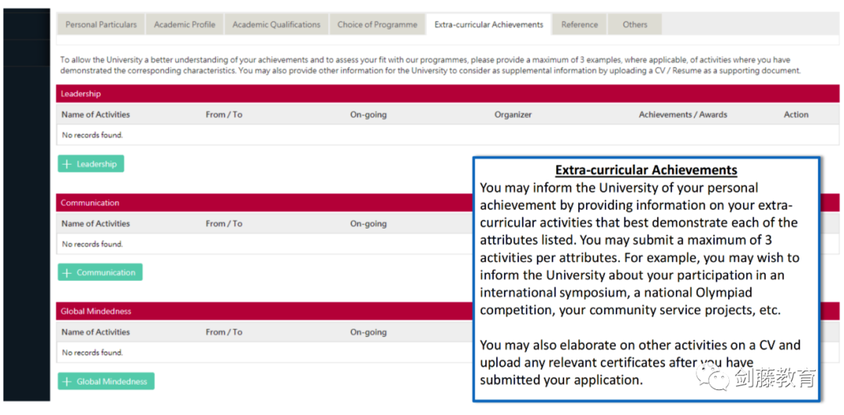Select the Extra-curricular Achievements tab

pos(488,25)
